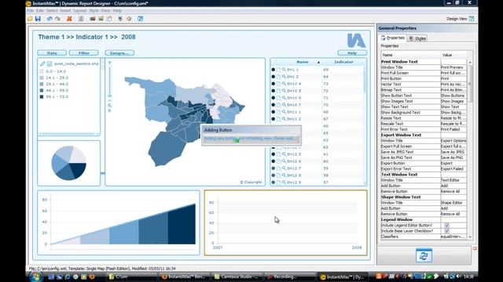Click the redo arrow toolbar icon
The width and height of the screenshot is (503, 282).
coord(57,19)
